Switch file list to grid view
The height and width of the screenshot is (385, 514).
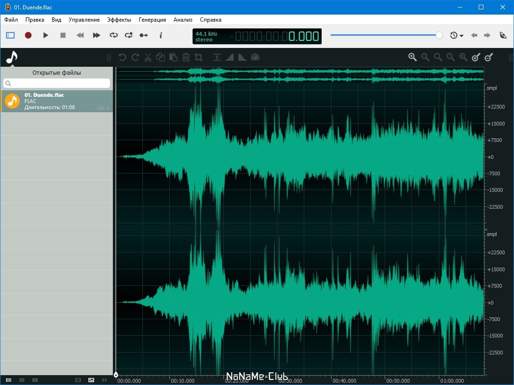pyautogui.click(x=35, y=380)
